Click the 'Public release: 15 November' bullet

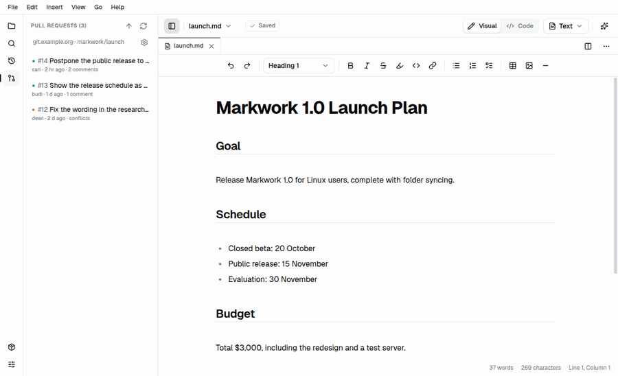point(278,264)
